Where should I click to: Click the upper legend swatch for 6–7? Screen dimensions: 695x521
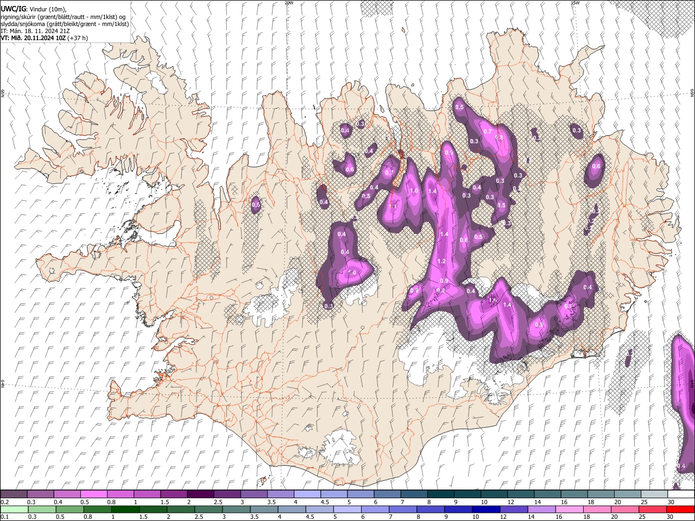tap(387, 494)
